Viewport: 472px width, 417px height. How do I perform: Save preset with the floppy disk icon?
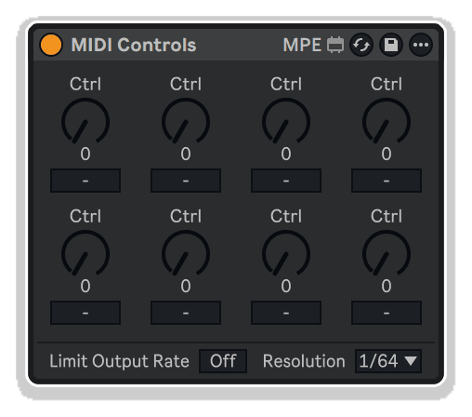(391, 45)
